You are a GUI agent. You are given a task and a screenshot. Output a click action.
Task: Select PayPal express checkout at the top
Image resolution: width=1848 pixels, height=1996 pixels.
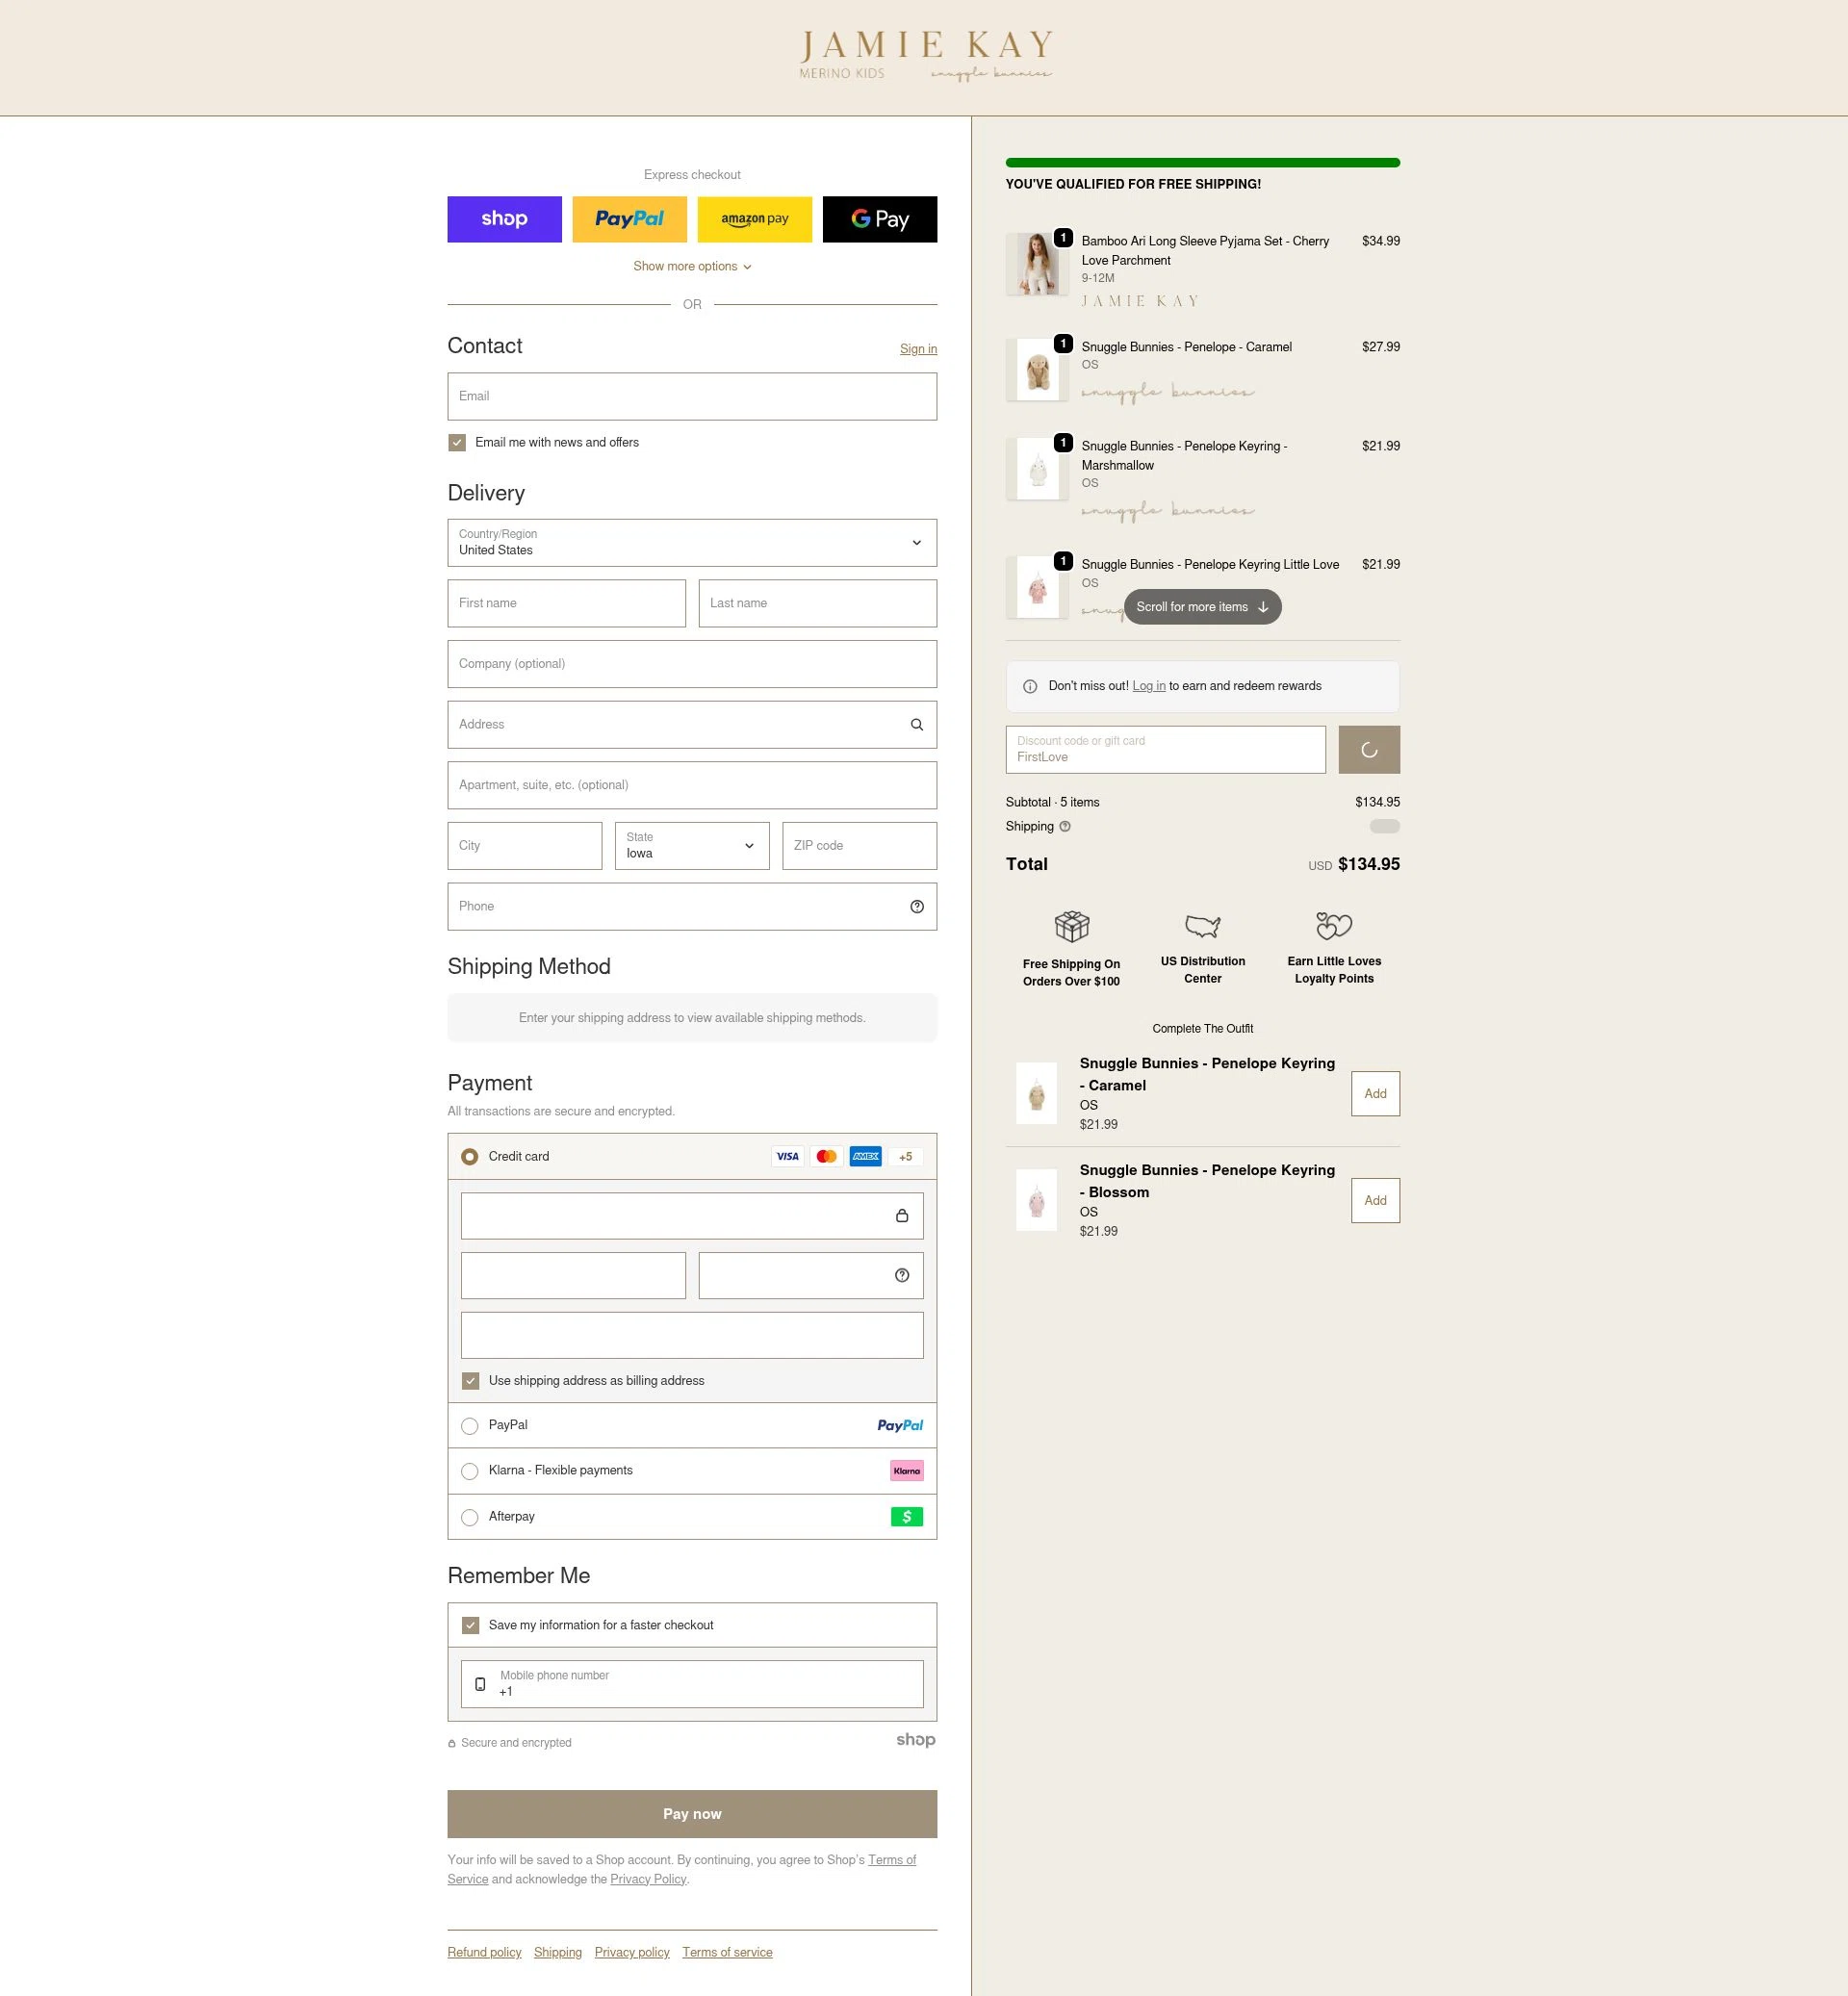point(629,219)
